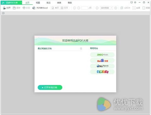Start 幻灯片 slideshow mode
This screenshot has width=151, height=115.
point(125,8)
